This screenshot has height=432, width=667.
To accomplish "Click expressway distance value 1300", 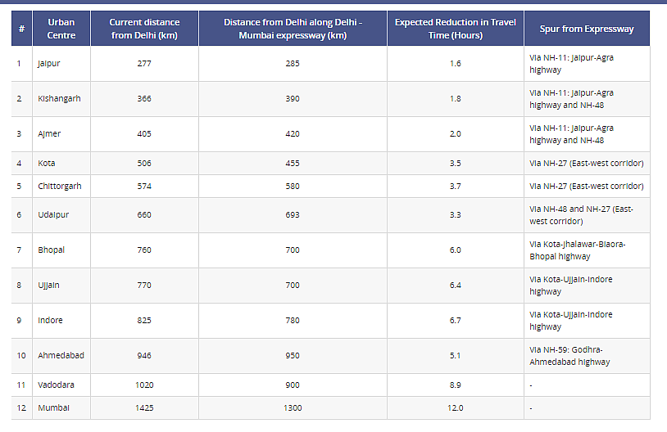I will 293,407.
